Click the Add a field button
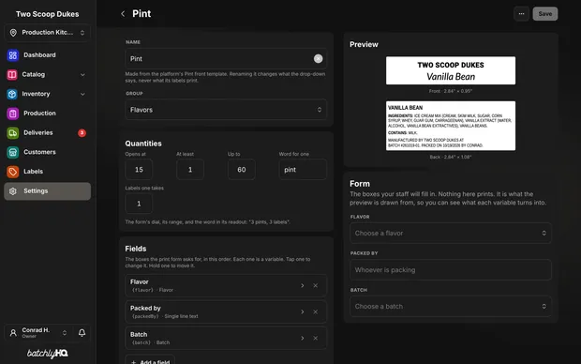The height and width of the screenshot is (364, 581). click(x=150, y=361)
